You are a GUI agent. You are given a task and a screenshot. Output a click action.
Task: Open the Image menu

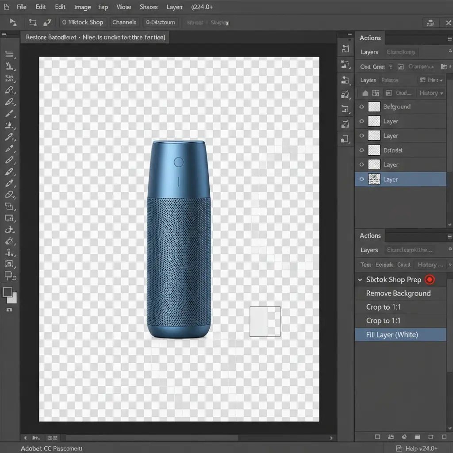82,7
